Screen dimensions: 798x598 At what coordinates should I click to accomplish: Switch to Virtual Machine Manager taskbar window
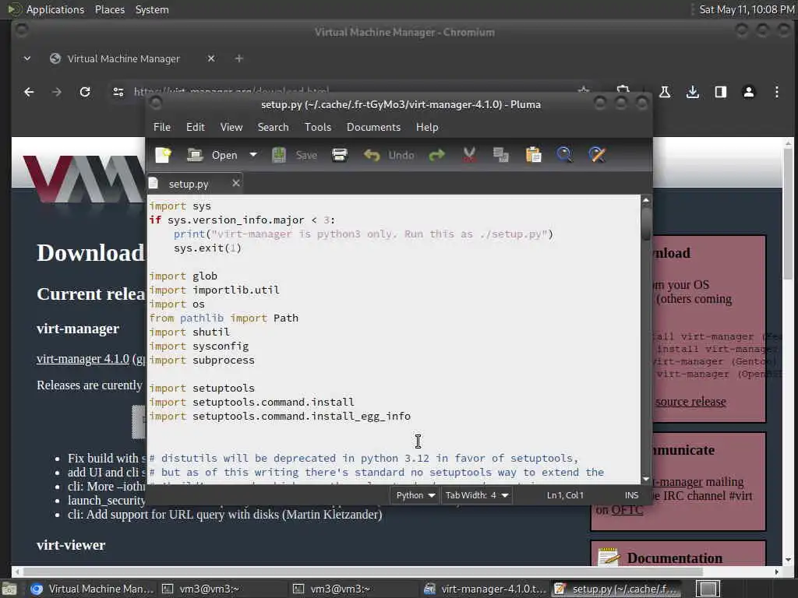(92, 589)
